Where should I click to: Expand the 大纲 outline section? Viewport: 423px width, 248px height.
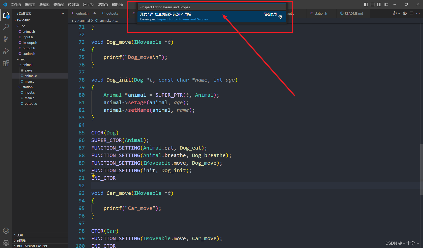(40, 235)
